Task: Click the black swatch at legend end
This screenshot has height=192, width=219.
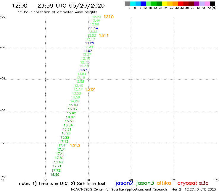Action: (x=212, y=4)
